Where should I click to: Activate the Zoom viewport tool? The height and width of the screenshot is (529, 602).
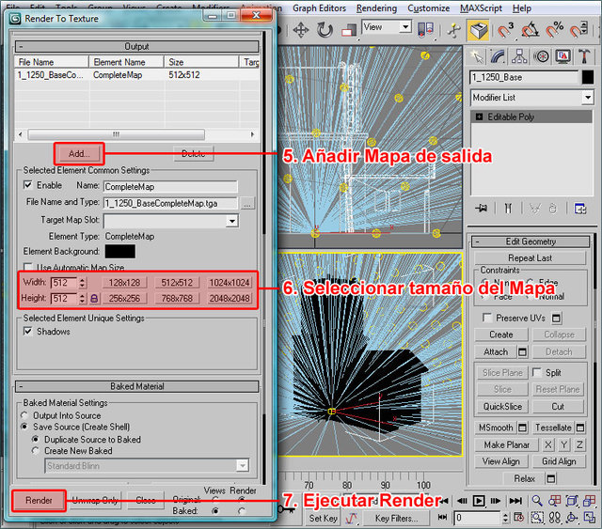click(x=535, y=501)
